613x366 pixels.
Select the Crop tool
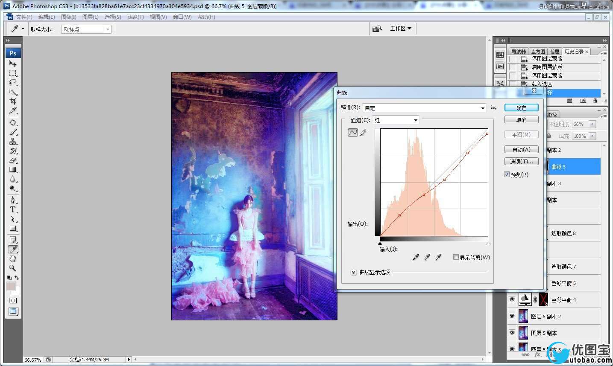pyautogui.click(x=13, y=101)
